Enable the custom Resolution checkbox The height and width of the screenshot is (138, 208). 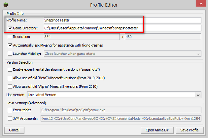pos(10,37)
